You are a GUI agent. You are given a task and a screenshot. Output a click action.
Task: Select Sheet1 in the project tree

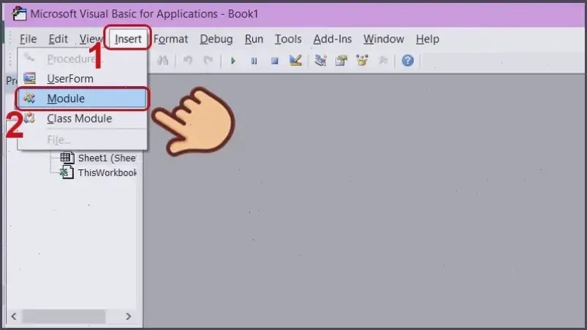(x=107, y=158)
